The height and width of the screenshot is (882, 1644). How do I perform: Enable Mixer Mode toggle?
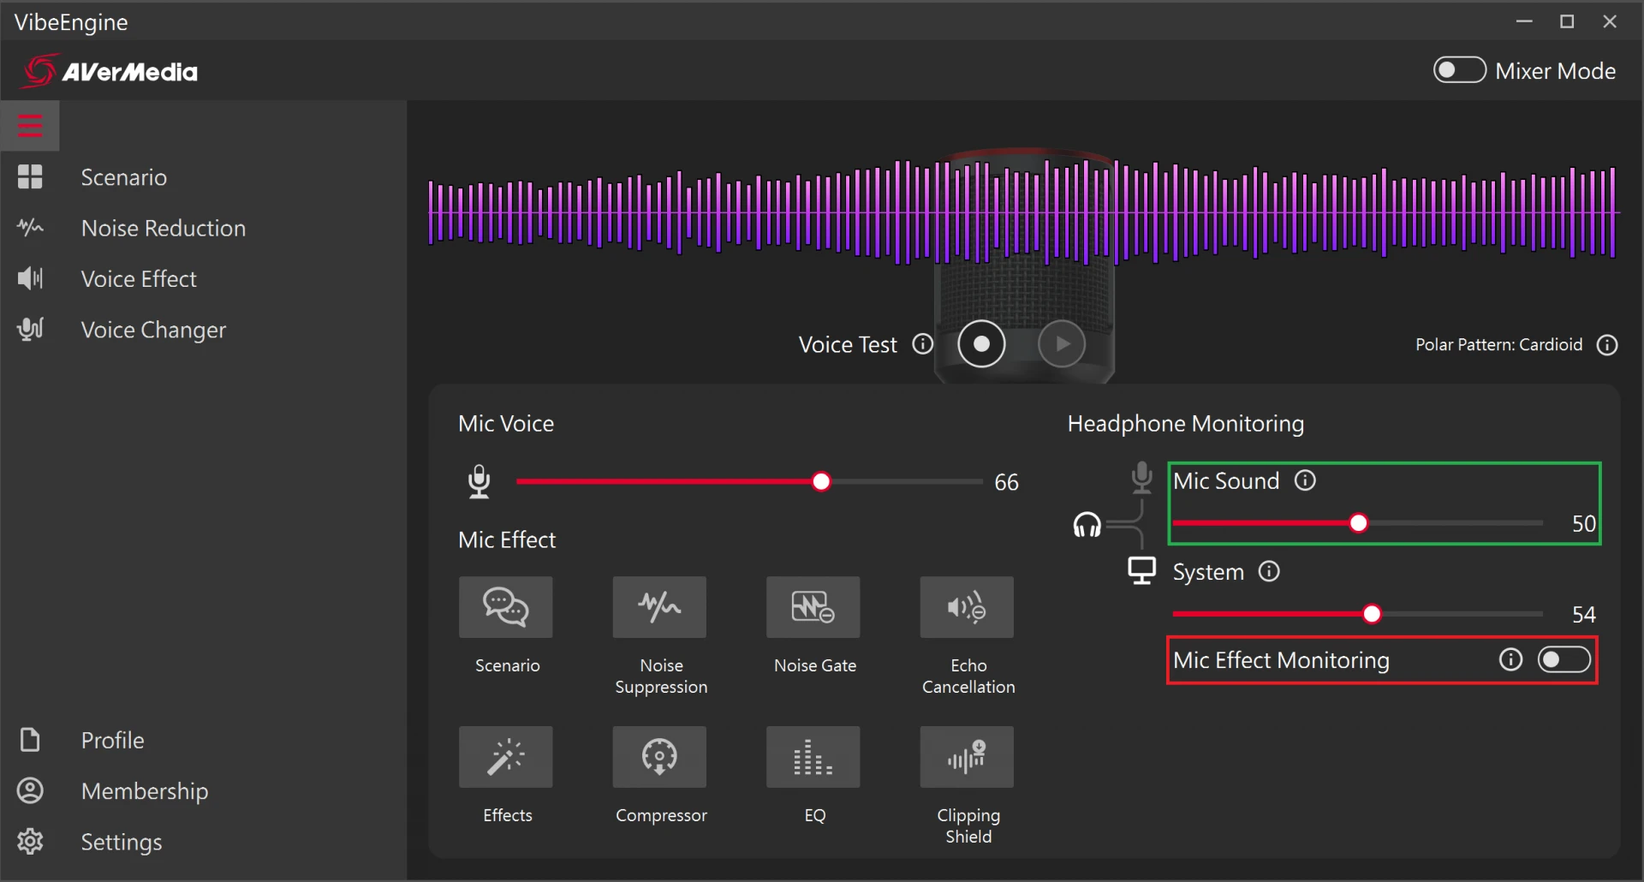pos(1459,70)
